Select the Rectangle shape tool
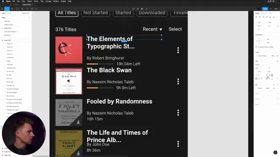Image resolution: width=280 pixels, height=157 pixels. pyautogui.click(x=17, y=9)
